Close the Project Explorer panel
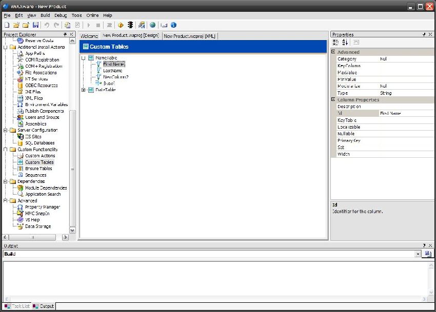 71,34
